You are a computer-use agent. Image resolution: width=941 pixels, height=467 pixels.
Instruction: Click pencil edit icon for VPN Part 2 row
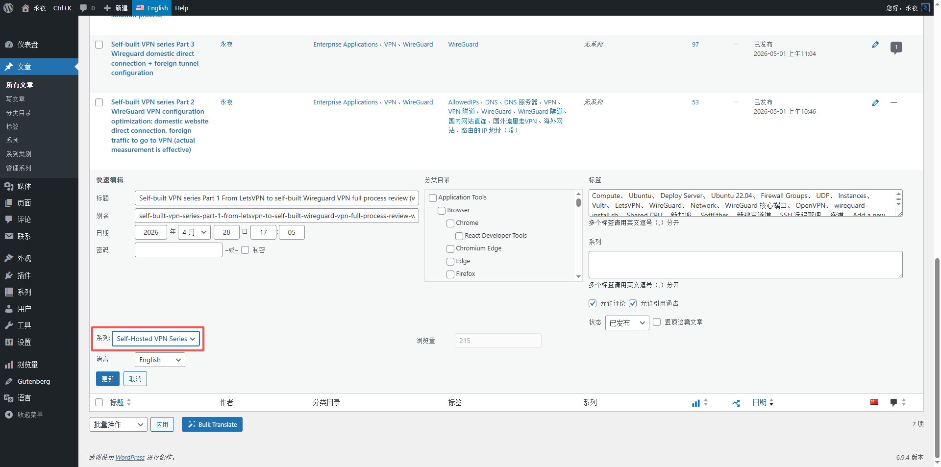click(x=875, y=103)
